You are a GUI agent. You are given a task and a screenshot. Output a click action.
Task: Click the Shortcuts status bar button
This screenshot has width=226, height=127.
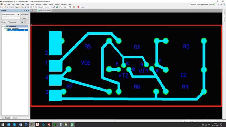click(213, 121)
